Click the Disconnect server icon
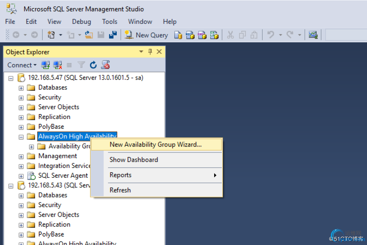The height and width of the screenshot is (245, 367). (57, 65)
